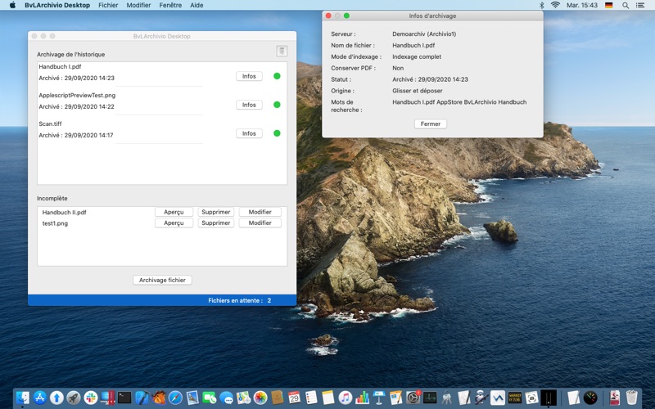
Task: Open the Fichier menu
Action: [x=108, y=5]
